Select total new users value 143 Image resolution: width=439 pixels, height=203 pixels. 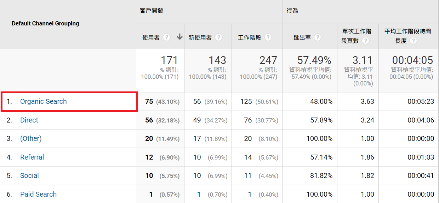point(217,60)
